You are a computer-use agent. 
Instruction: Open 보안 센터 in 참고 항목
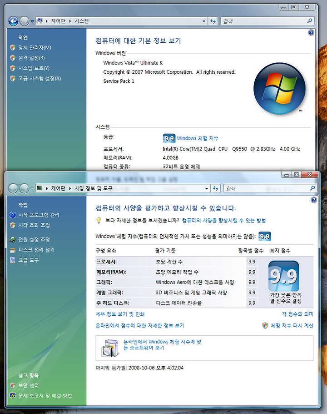(29, 385)
